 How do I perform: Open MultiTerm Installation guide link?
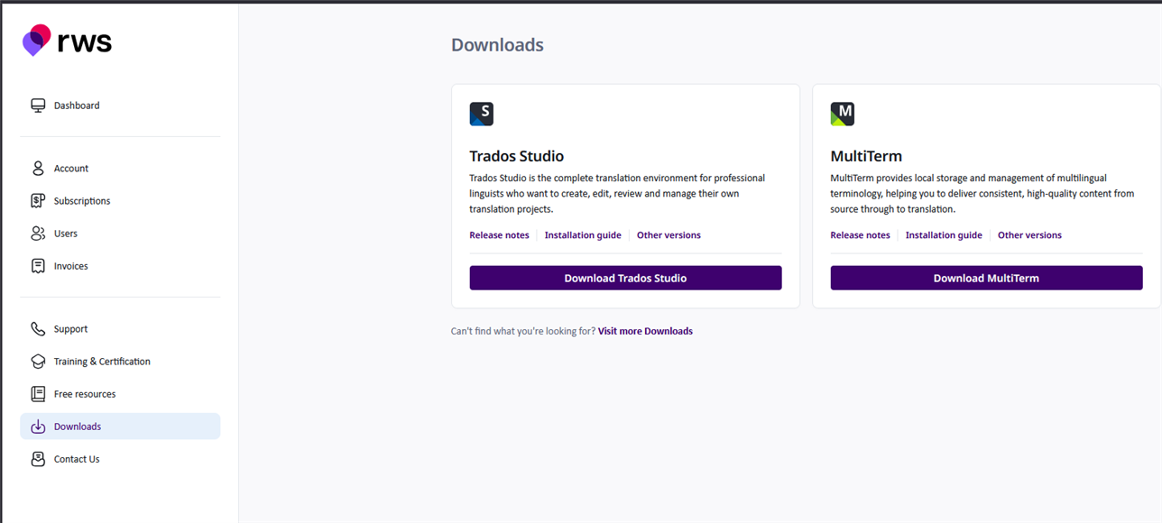point(944,235)
